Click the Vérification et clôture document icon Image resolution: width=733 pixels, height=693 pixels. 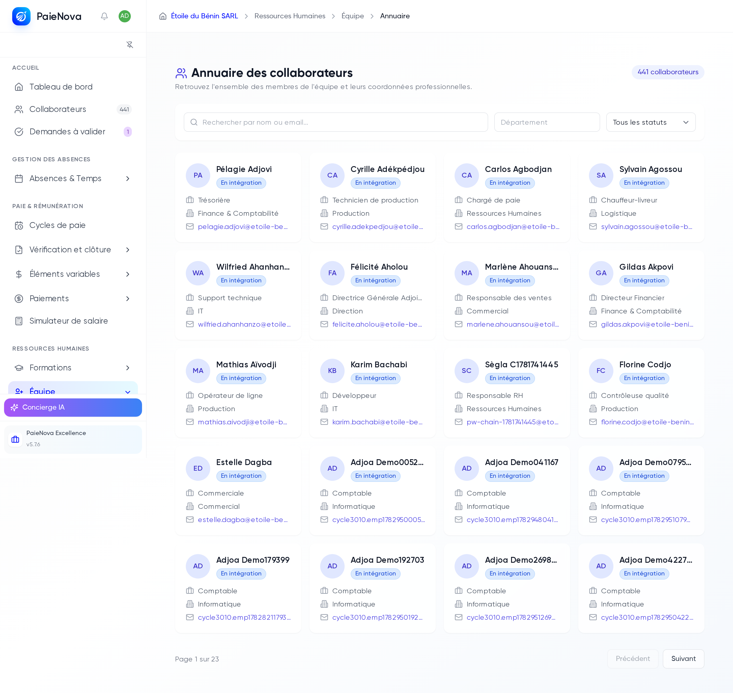(19, 250)
